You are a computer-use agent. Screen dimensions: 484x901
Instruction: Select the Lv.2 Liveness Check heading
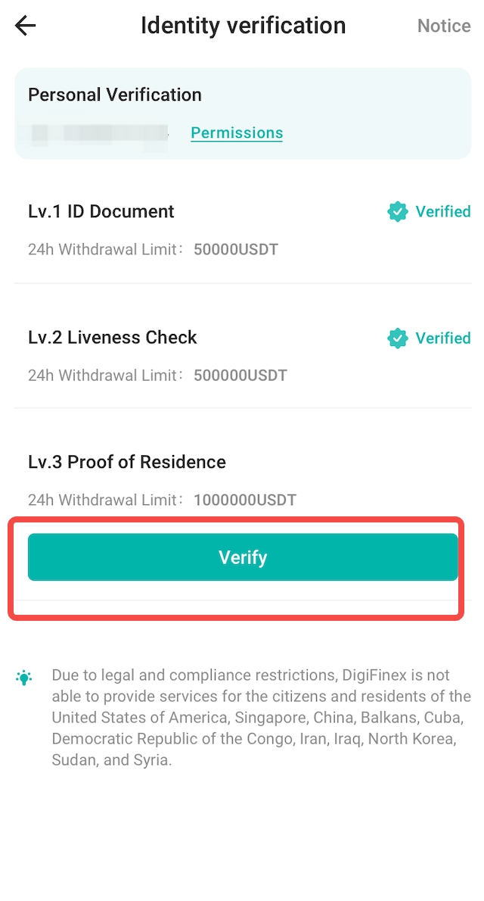(113, 338)
